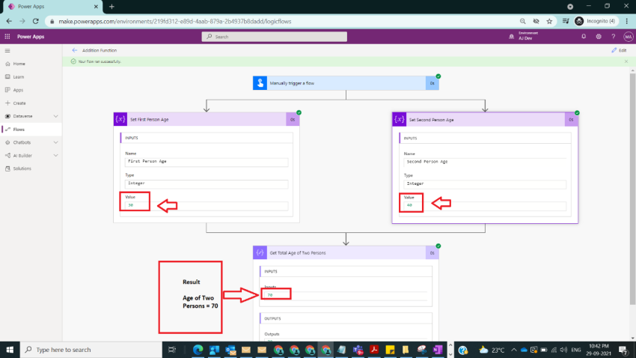Bookmark this page with the star icon

click(x=549, y=21)
